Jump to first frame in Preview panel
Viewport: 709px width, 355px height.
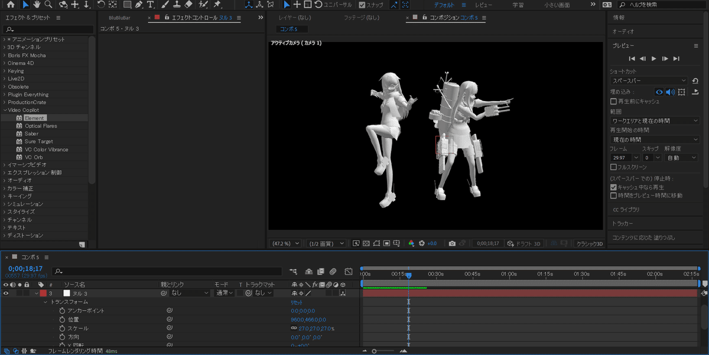click(x=632, y=58)
